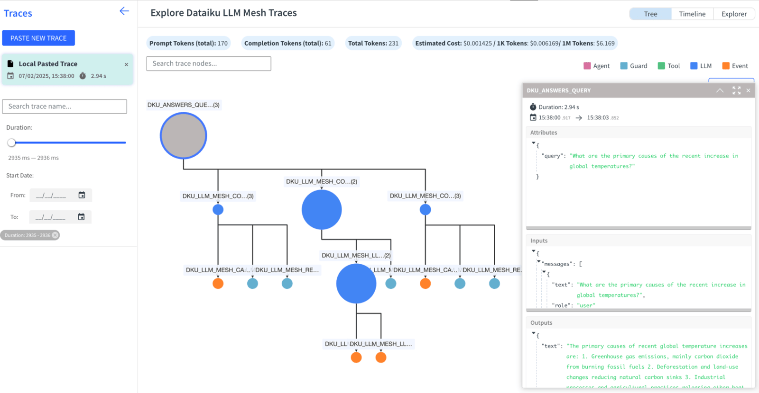Image resolution: width=759 pixels, height=393 pixels.
Task: Click the PASTE NEW TRACE button
Action: (38, 38)
